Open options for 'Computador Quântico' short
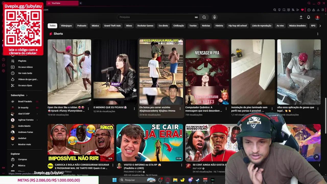Screen dimensions: 327x184 tap(226, 109)
